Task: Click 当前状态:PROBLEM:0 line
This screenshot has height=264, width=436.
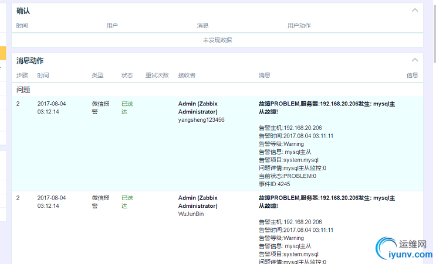Action: pos(288,176)
